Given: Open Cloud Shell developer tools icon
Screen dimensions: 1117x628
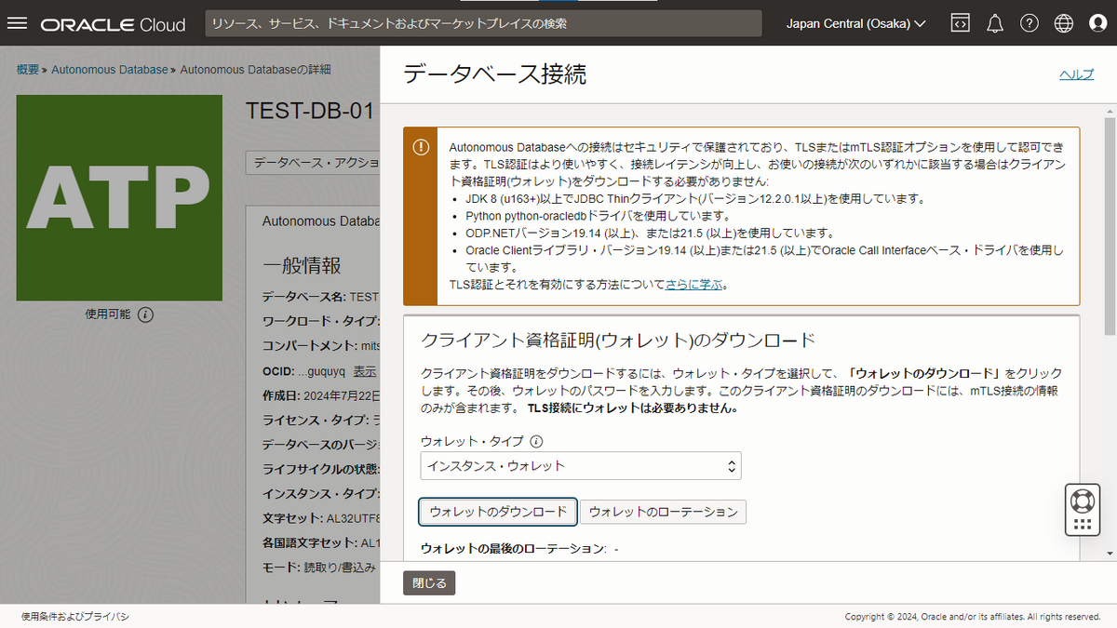Looking at the screenshot, I should tap(960, 23).
